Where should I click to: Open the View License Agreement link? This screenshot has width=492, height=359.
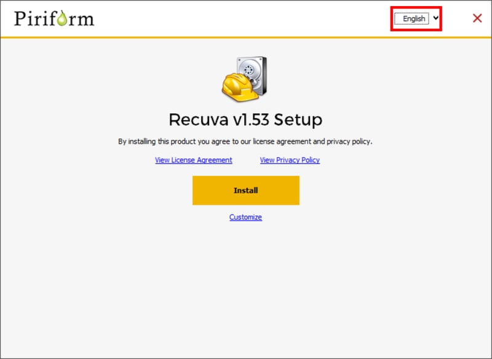[x=194, y=160]
